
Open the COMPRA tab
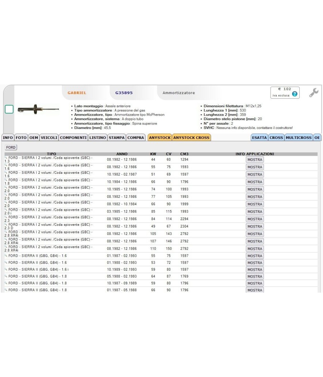[x=136, y=138]
